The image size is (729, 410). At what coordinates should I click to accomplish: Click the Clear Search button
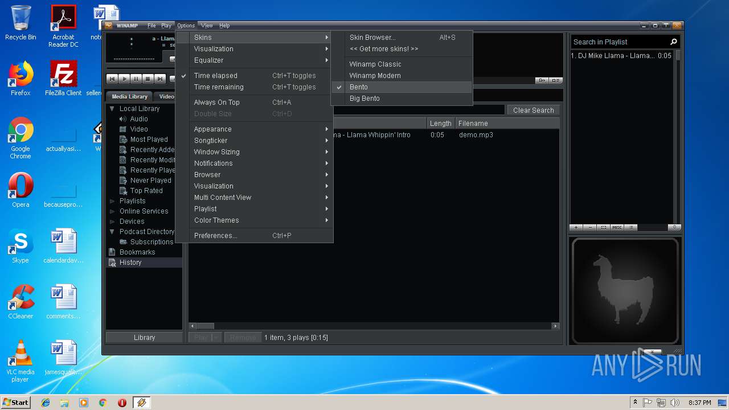(x=534, y=110)
